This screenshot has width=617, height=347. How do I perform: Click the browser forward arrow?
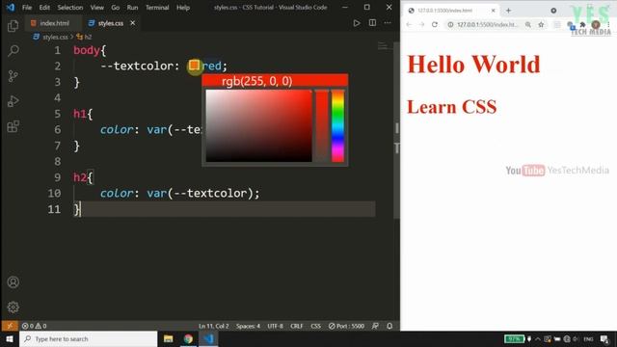click(x=421, y=24)
